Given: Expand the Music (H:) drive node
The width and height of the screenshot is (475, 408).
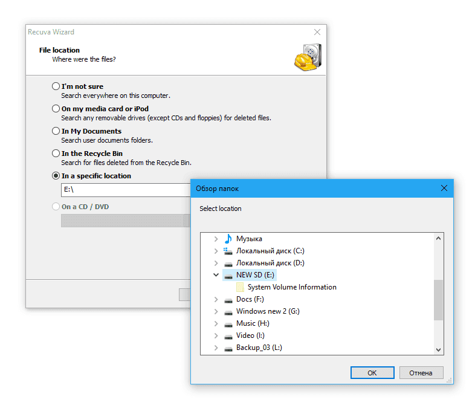Looking at the screenshot, I should [x=216, y=324].
